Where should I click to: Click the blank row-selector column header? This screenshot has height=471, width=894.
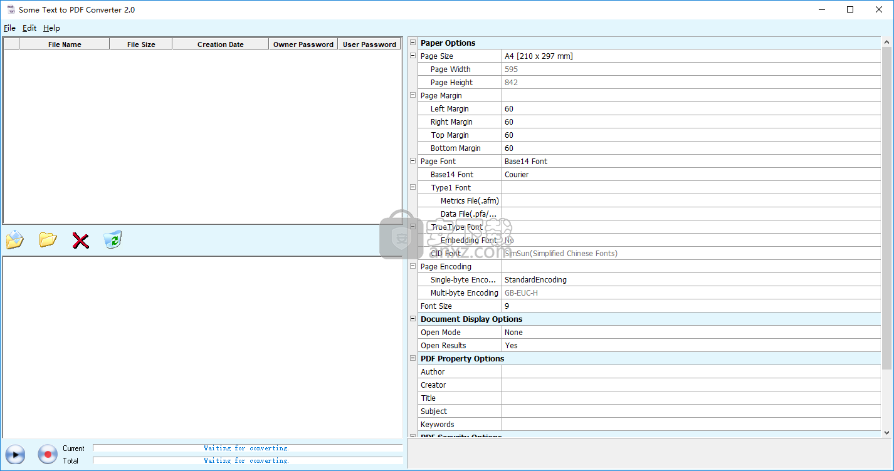tap(11, 44)
